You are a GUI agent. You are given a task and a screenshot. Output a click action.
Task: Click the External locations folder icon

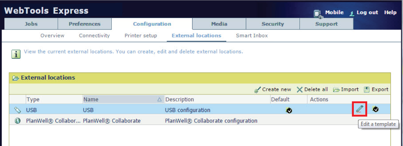(16, 78)
